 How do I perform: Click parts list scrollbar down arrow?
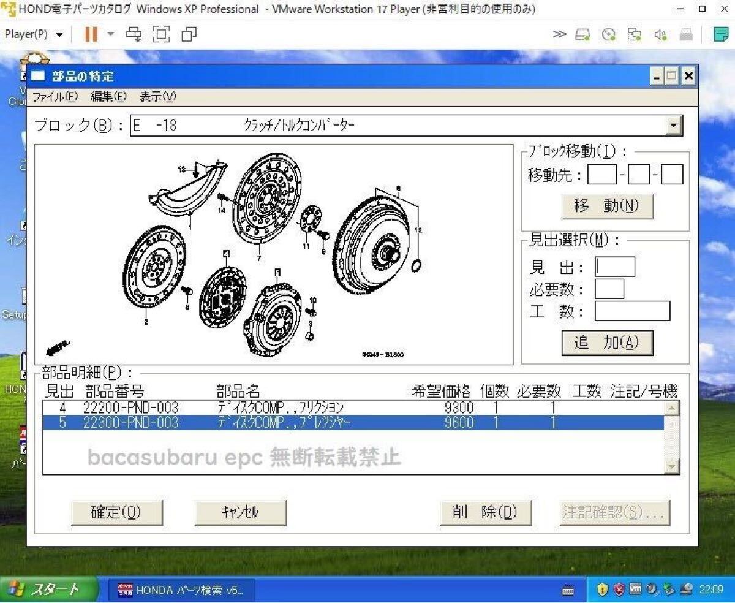pyautogui.click(x=672, y=466)
